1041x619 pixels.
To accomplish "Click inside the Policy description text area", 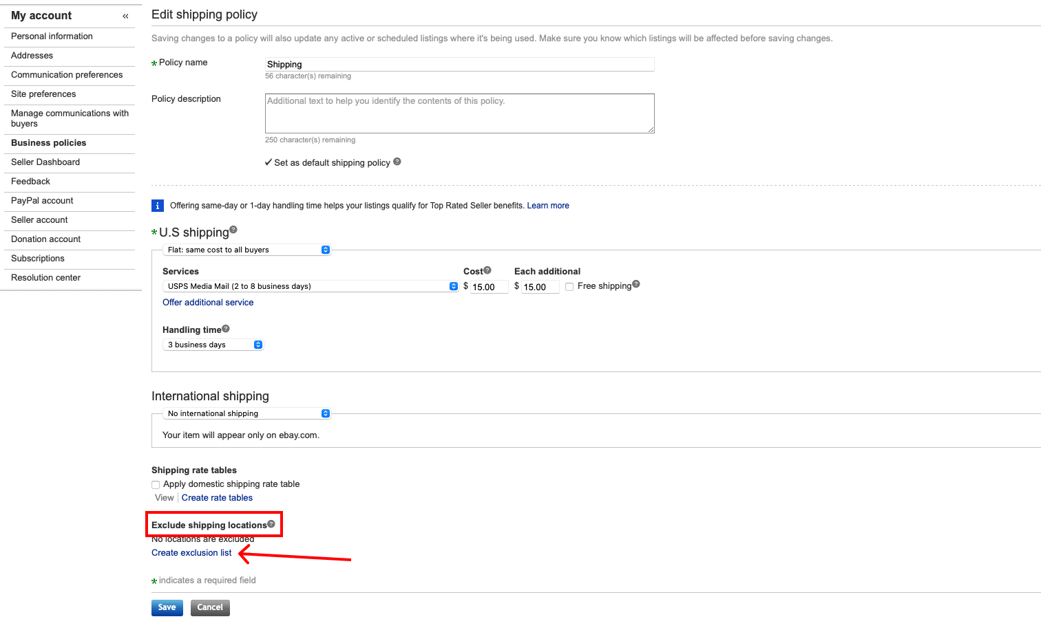I will tap(459, 113).
